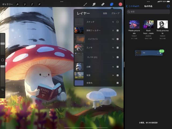
Task: Open blend mode N of スケッチ layer
Action: tap(113, 22)
